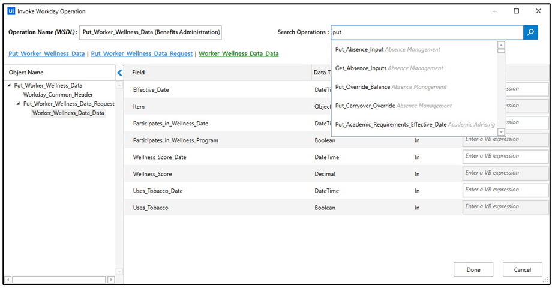555x288 pixels.
Task: Select Put_Worker_Wellness_Data root tree item
Action: 48,85
